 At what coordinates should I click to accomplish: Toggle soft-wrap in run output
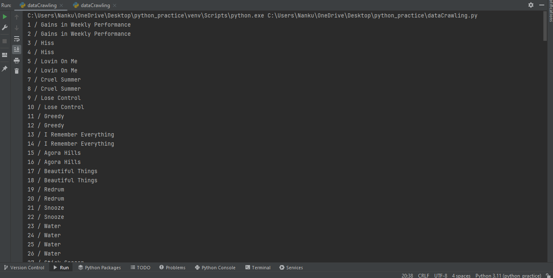point(16,39)
